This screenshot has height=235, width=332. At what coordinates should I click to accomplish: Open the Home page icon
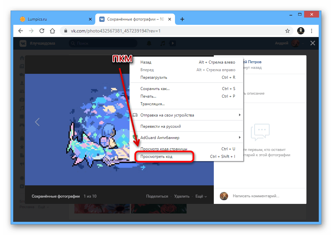click(52, 31)
